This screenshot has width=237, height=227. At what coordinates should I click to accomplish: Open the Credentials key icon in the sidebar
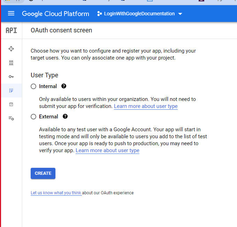coord(11,77)
